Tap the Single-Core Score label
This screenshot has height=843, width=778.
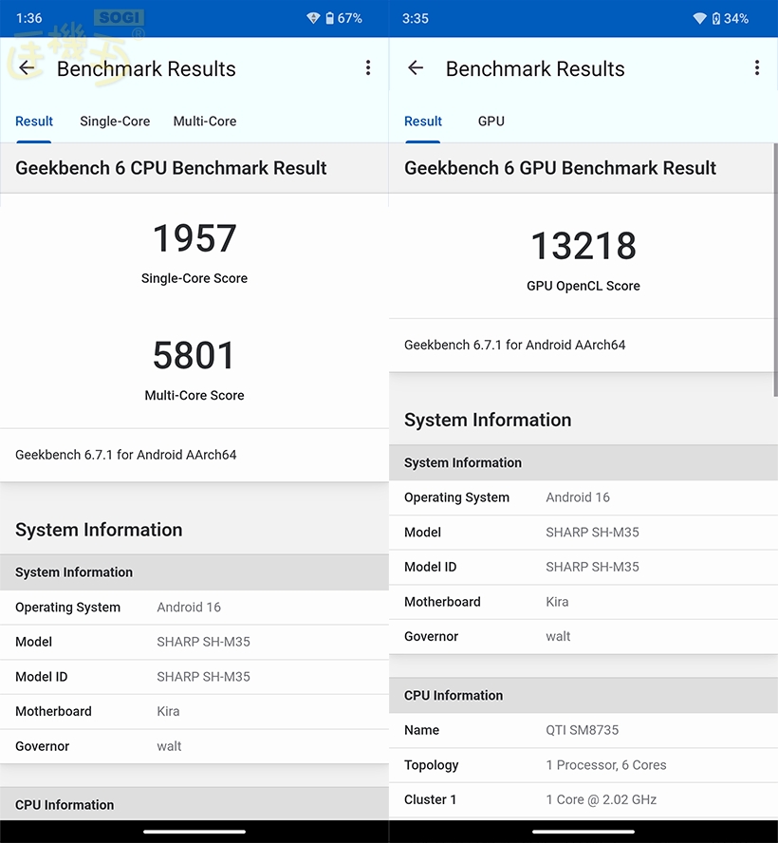194,278
